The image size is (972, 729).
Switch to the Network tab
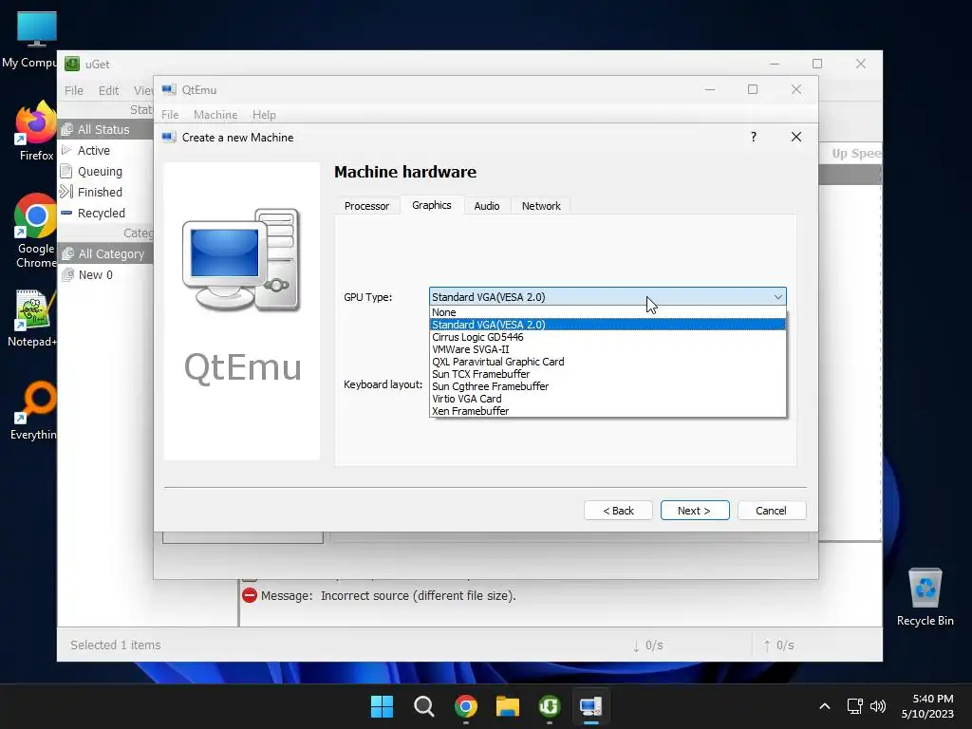[x=541, y=206]
